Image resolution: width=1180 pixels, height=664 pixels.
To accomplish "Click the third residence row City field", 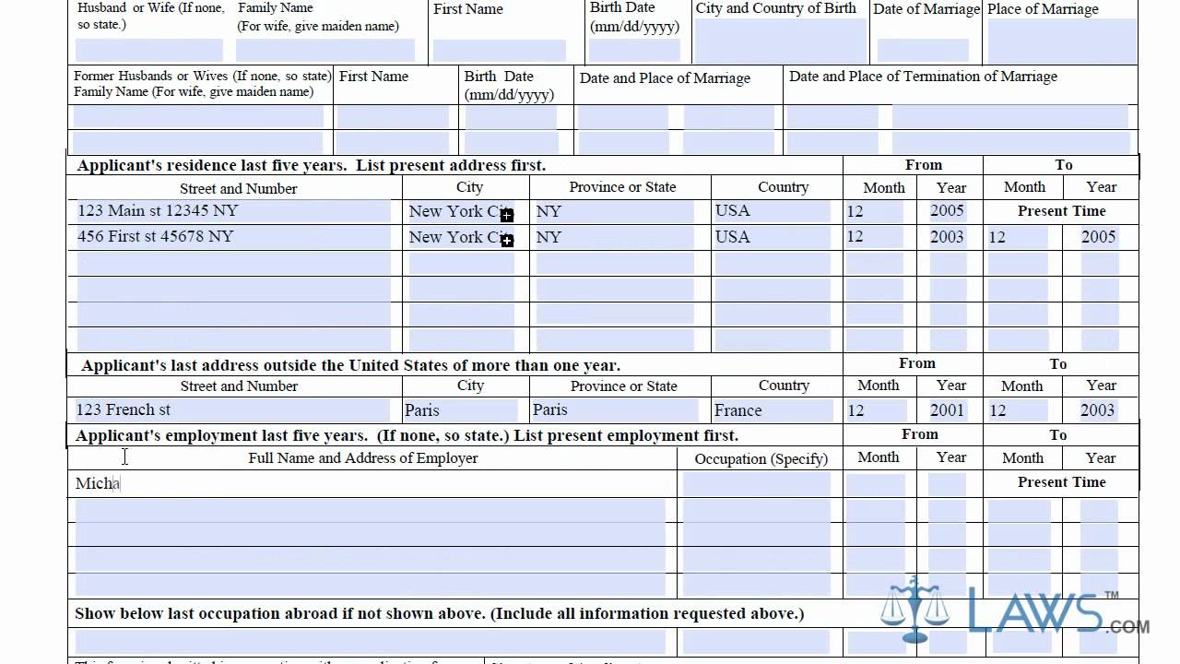I will [x=461, y=263].
